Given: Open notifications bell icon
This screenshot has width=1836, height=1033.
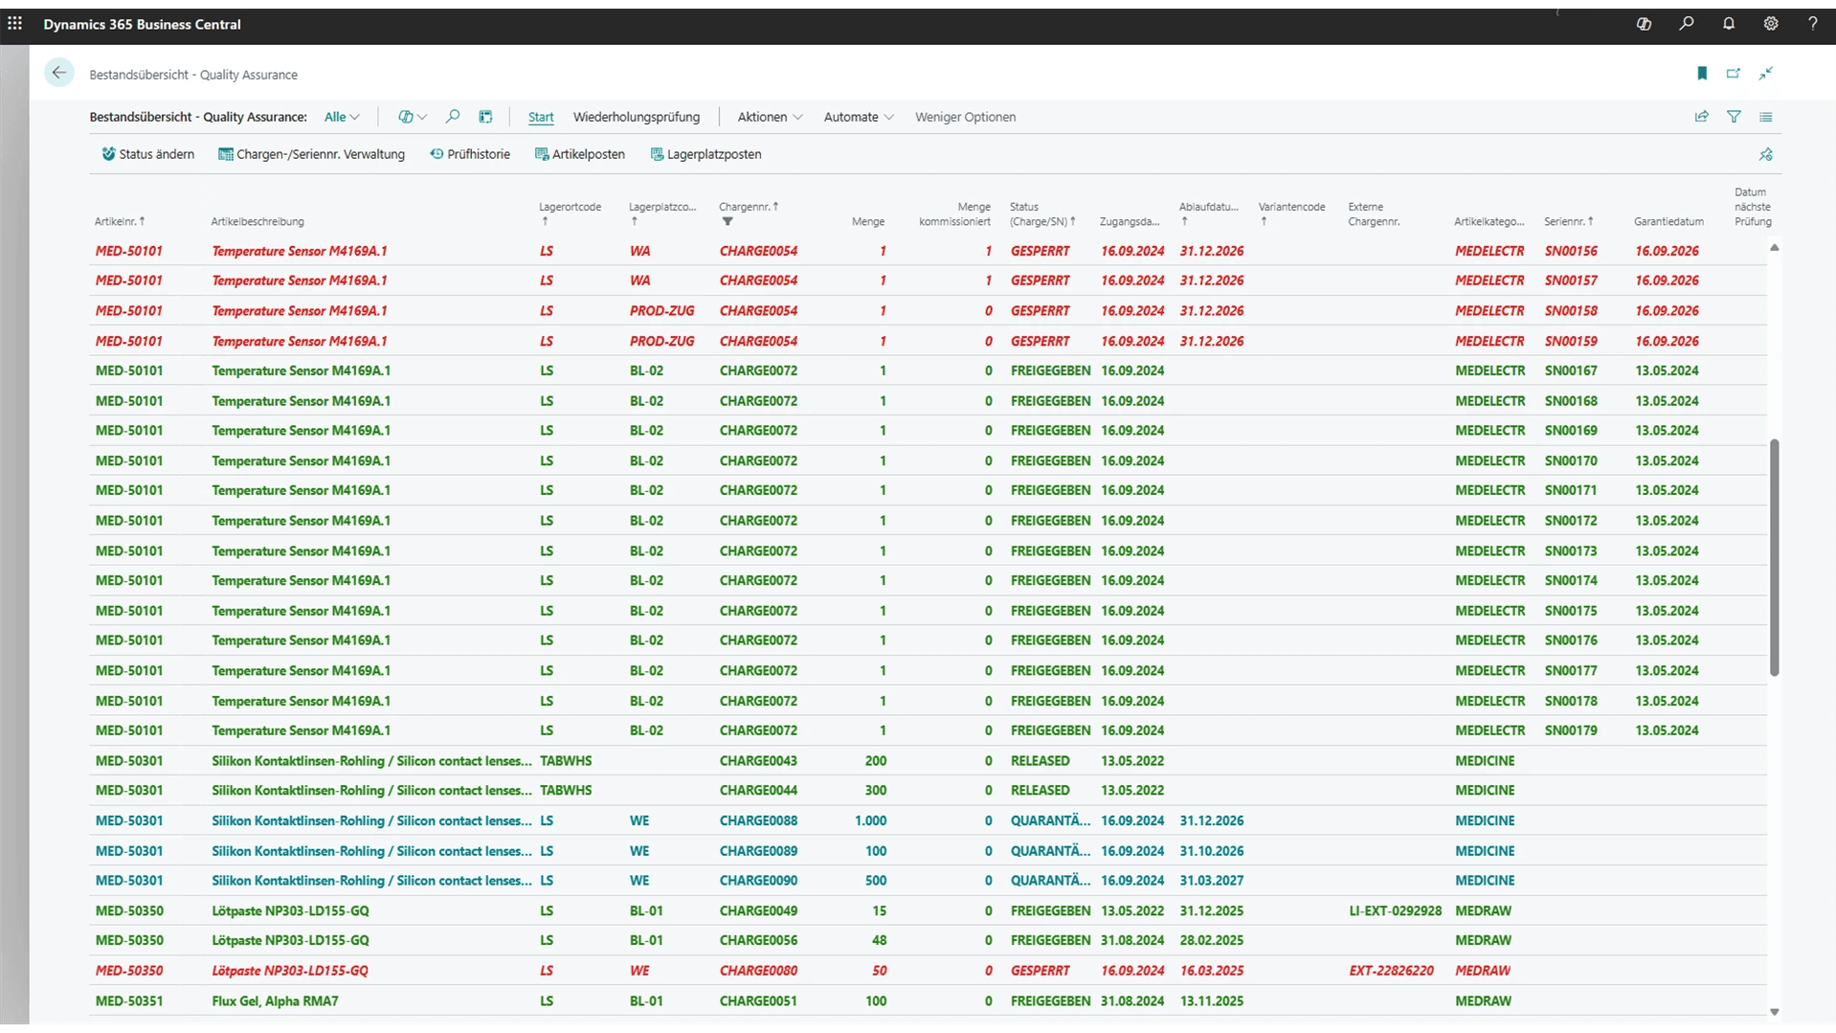Looking at the screenshot, I should pos(1729,24).
